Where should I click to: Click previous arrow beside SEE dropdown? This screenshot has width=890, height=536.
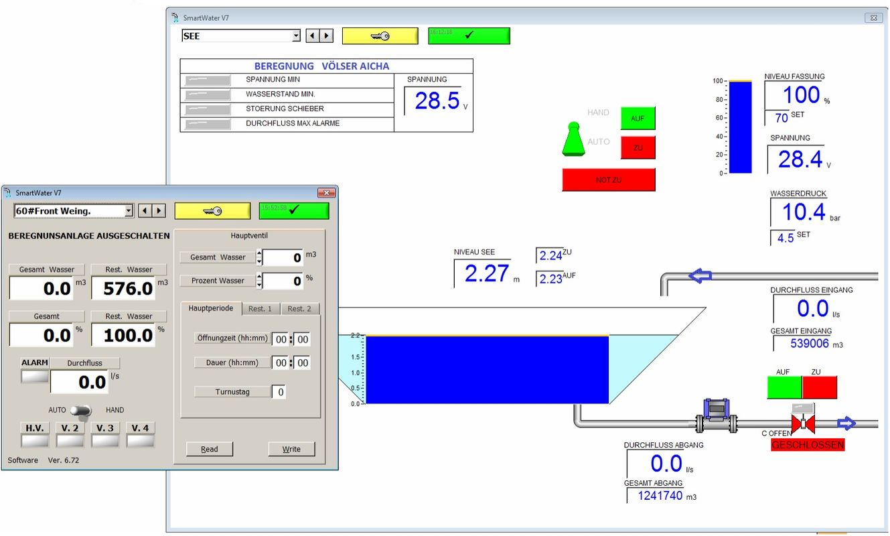[312, 36]
